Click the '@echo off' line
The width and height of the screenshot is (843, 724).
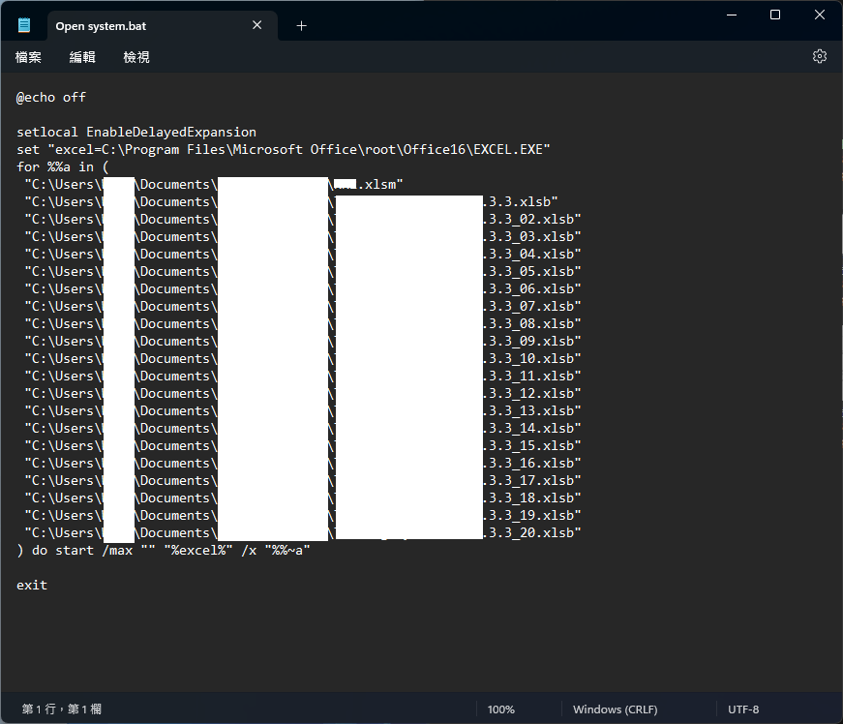click(x=51, y=98)
